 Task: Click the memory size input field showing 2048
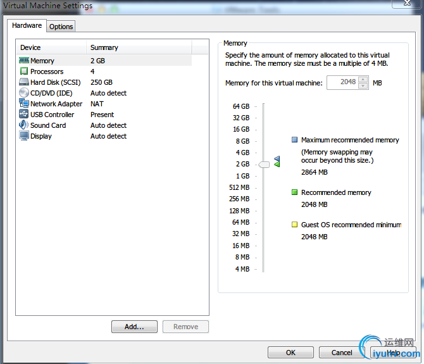(342, 82)
